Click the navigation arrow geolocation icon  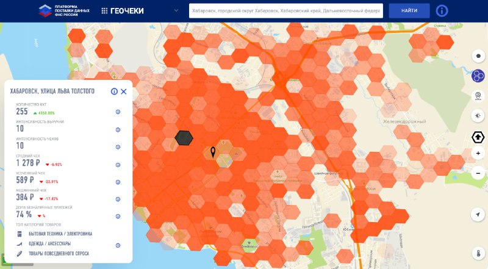(x=478, y=214)
